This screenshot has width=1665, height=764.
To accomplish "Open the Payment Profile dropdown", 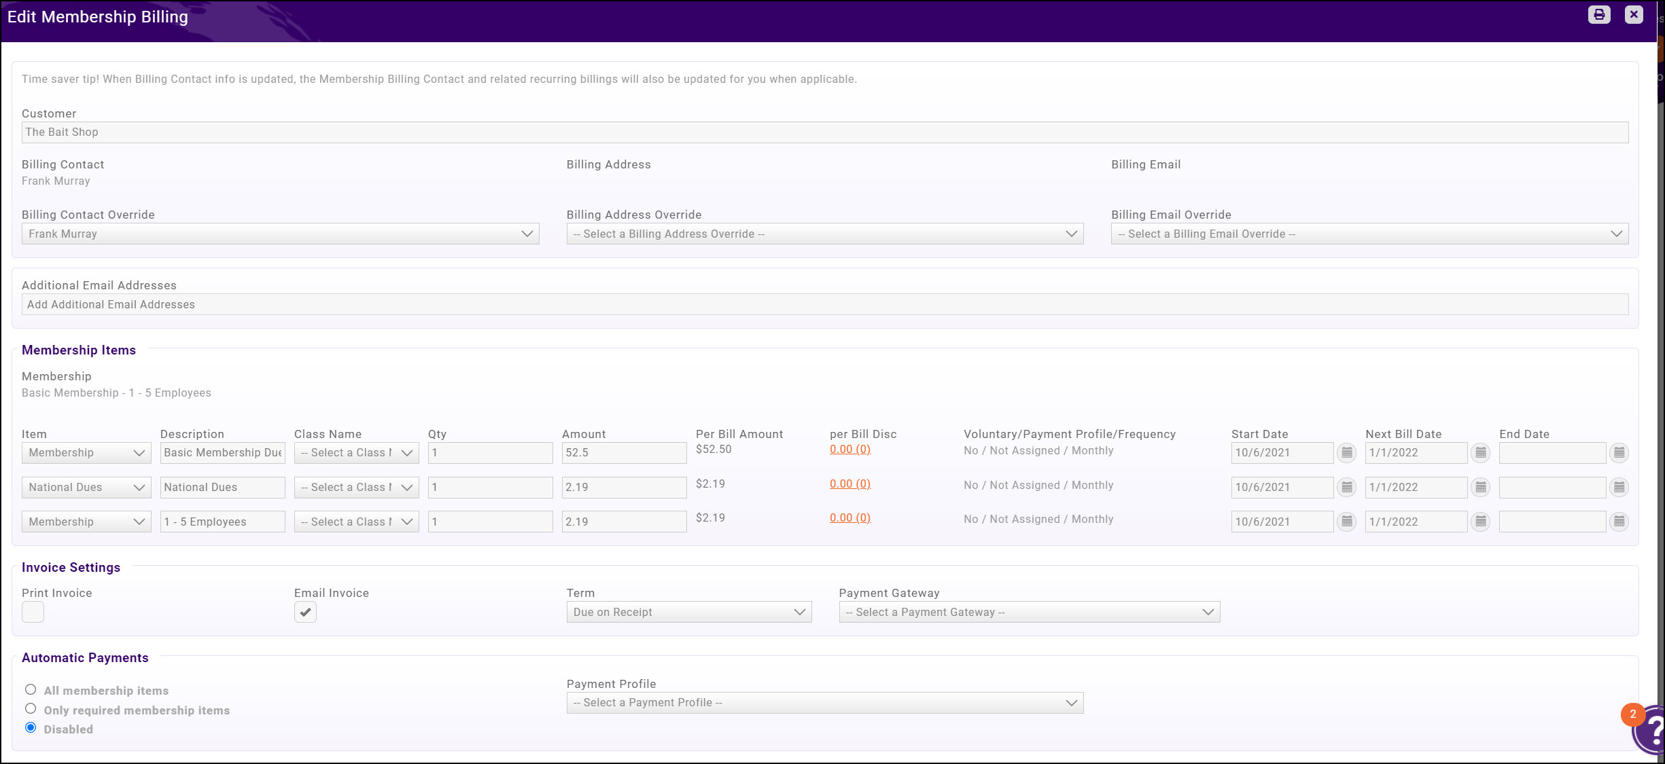I will (x=824, y=702).
